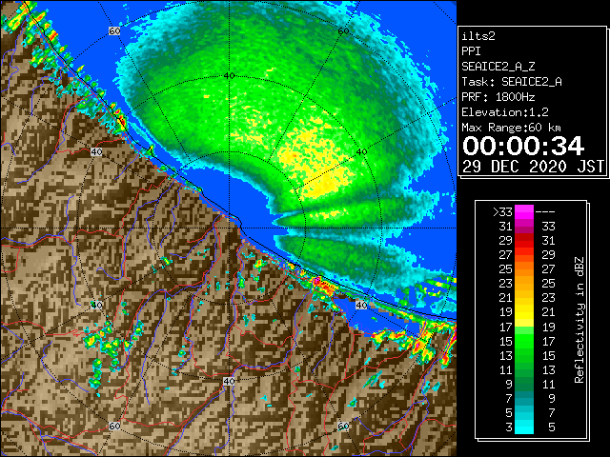Click the "3" lowest legend value
This screenshot has width=610, height=457.
click(509, 427)
